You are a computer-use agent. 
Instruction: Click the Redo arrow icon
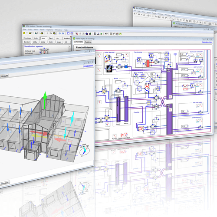click(63, 33)
